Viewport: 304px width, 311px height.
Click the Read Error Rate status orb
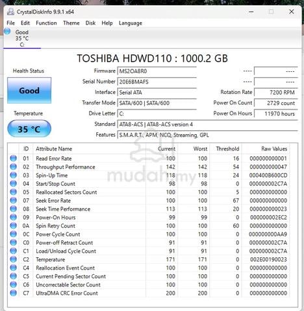click(x=14, y=158)
